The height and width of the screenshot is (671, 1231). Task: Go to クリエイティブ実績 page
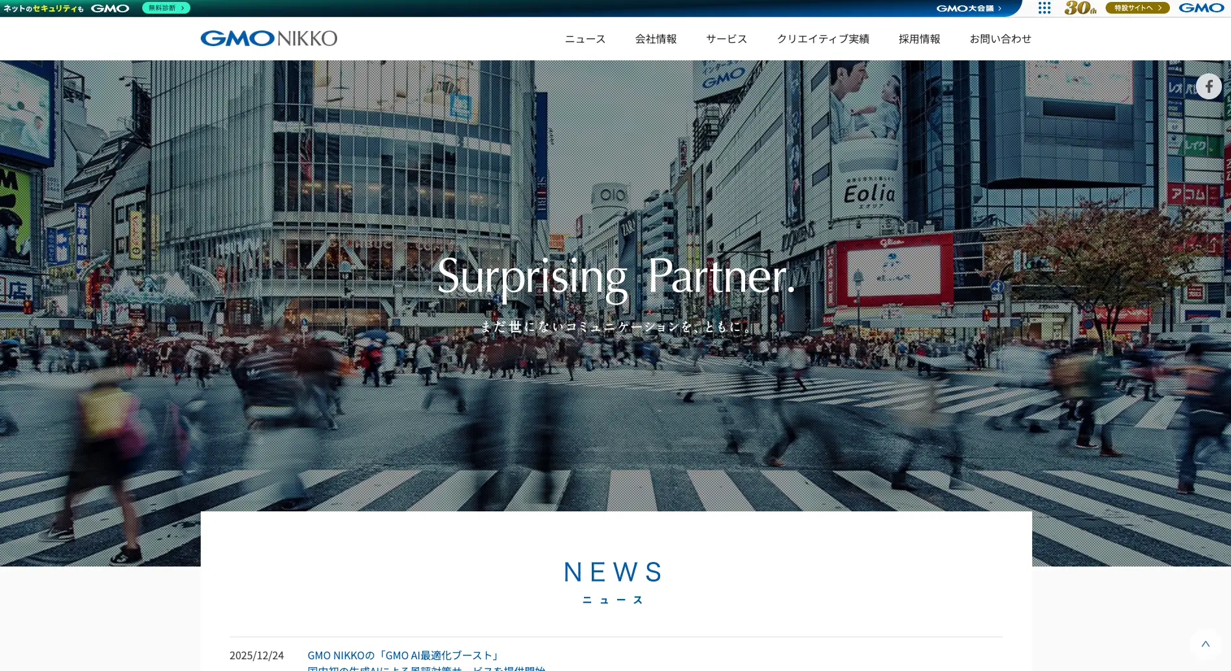pos(822,39)
